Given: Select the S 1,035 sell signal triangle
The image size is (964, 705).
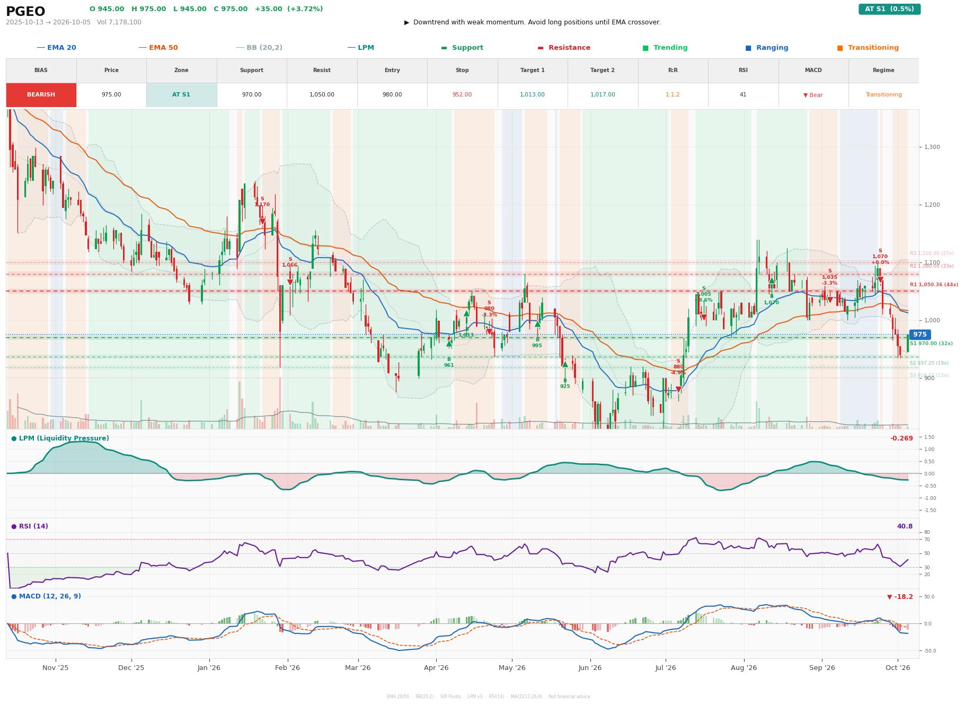Looking at the screenshot, I should (830, 300).
